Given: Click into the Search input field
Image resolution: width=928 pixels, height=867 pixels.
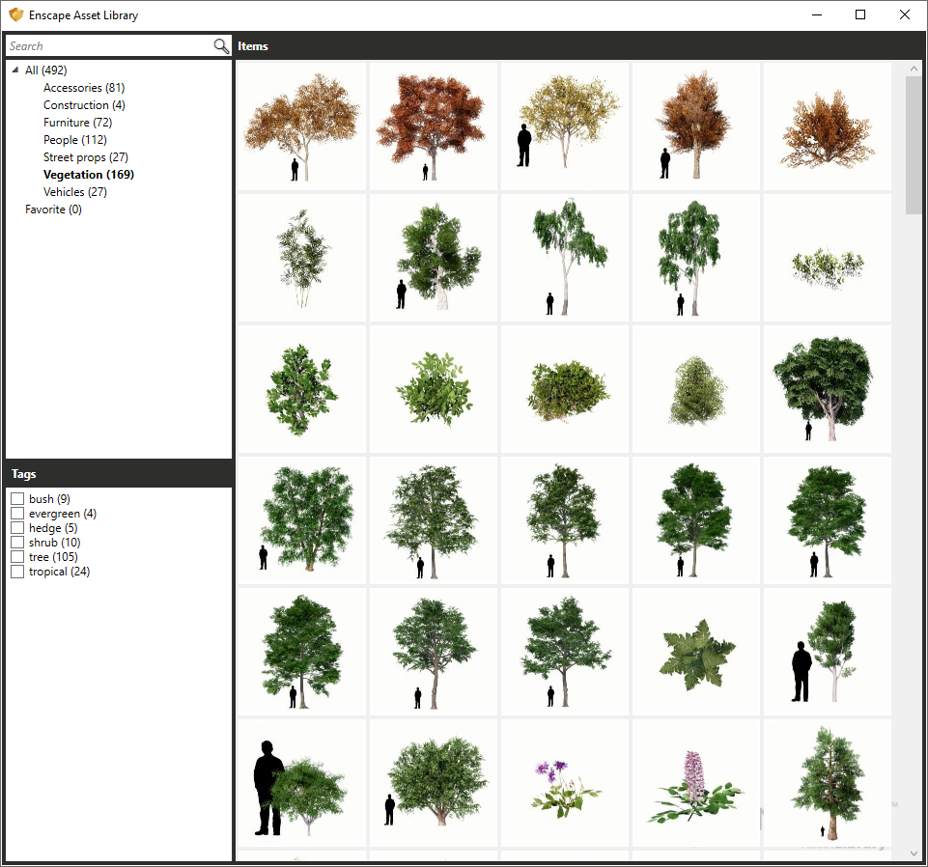Looking at the screenshot, I should pos(106,46).
